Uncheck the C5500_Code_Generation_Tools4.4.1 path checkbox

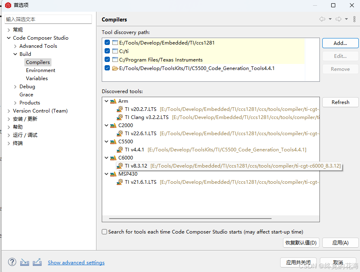107,68
